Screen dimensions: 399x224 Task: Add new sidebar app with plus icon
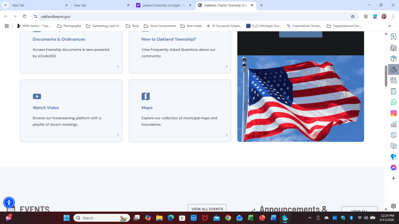click(x=394, y=178)
